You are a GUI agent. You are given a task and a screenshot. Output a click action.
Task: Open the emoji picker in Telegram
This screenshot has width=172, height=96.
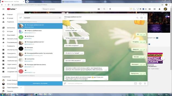click(x=140, y=83)
